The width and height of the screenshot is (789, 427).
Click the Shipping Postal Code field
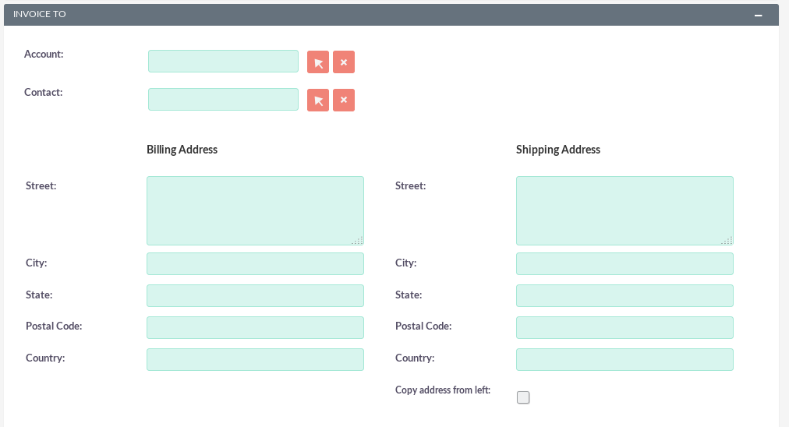click(x=624, y=328)
